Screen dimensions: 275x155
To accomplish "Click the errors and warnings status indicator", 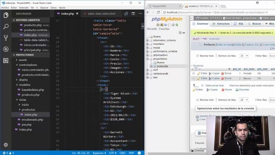I will [9, 153].
